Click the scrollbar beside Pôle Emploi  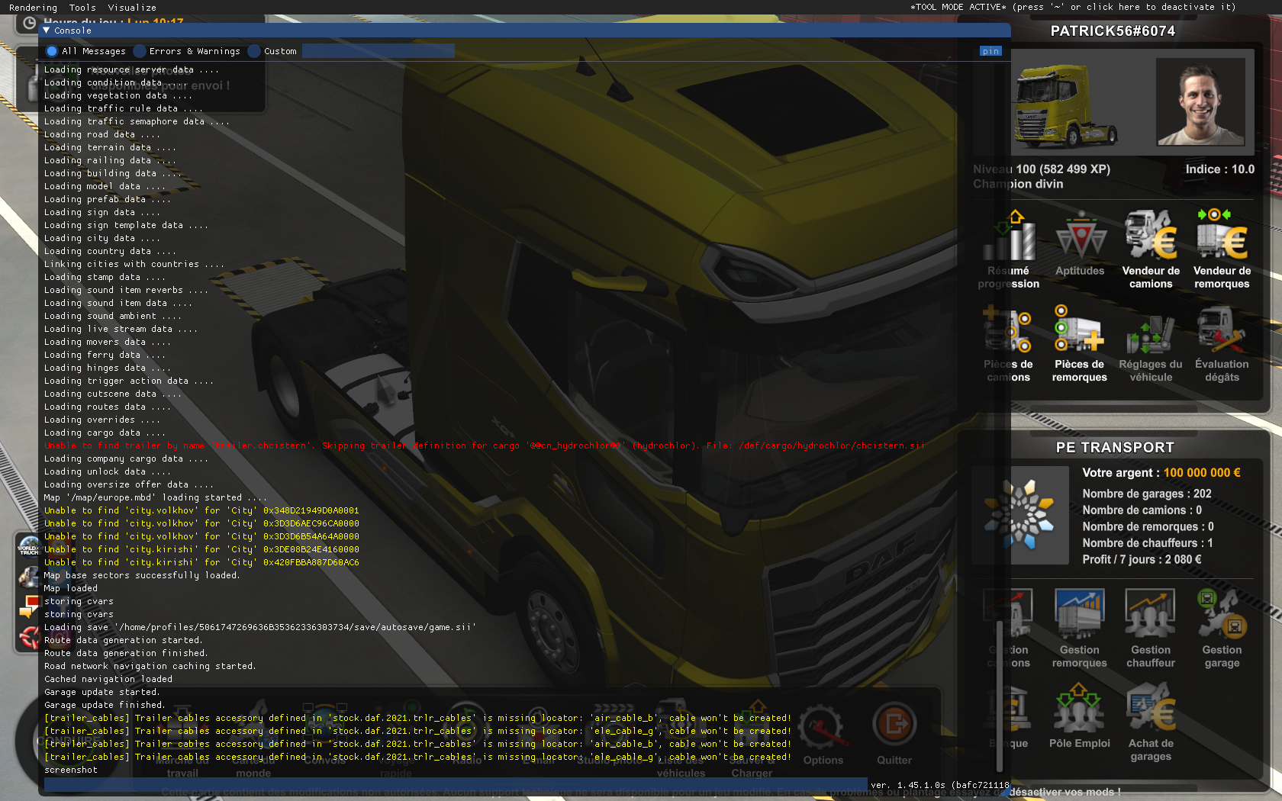(999, 696)
